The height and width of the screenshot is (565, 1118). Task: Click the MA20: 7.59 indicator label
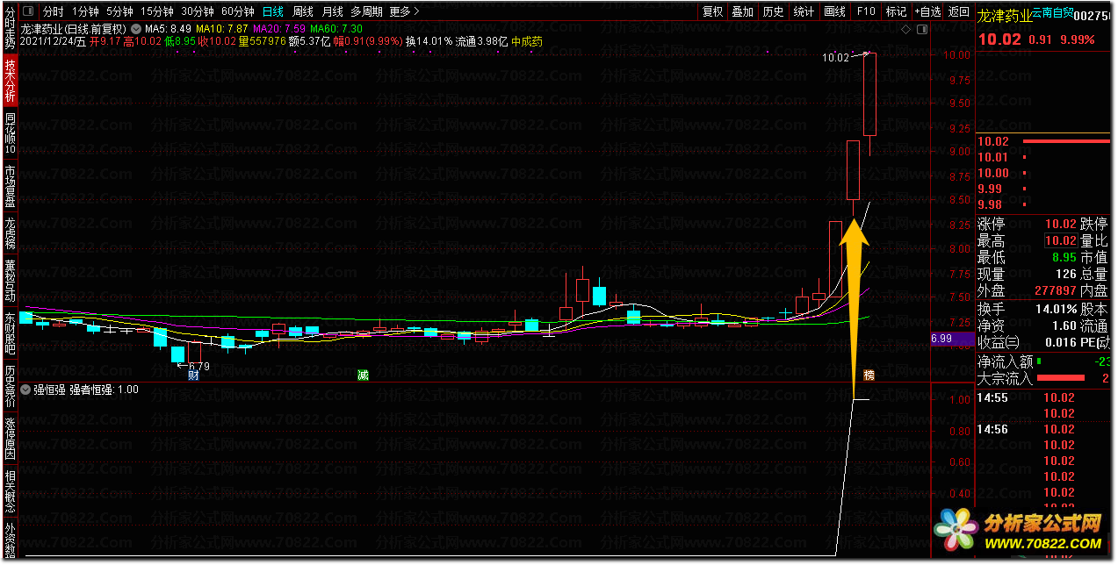tap(278, 28)
